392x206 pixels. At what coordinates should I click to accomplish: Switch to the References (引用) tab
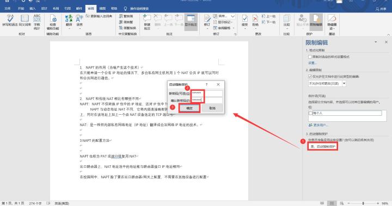pos(68,9)
